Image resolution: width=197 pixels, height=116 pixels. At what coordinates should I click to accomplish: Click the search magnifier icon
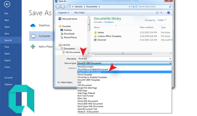click(170, 6)
